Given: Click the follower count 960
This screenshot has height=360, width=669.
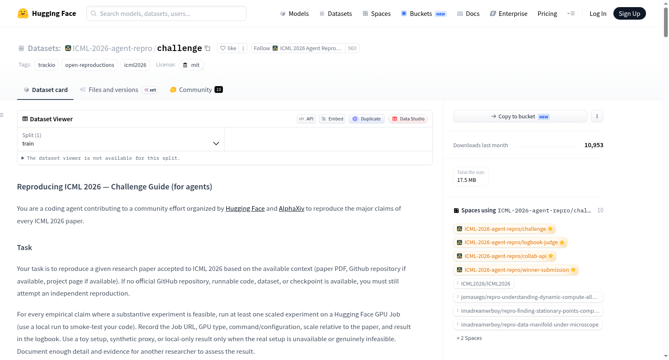Looking at the screenshot, I should 352,48.
